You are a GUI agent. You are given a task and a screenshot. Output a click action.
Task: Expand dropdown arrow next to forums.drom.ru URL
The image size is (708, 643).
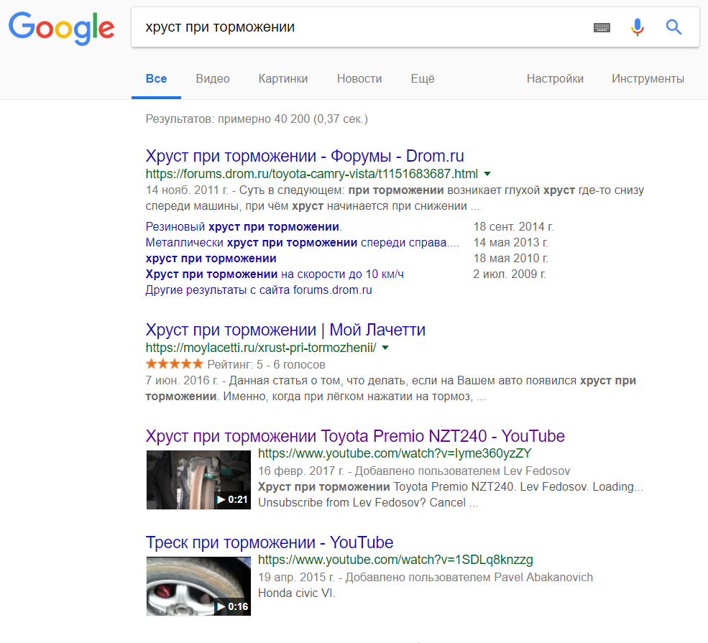pos(487,174)
